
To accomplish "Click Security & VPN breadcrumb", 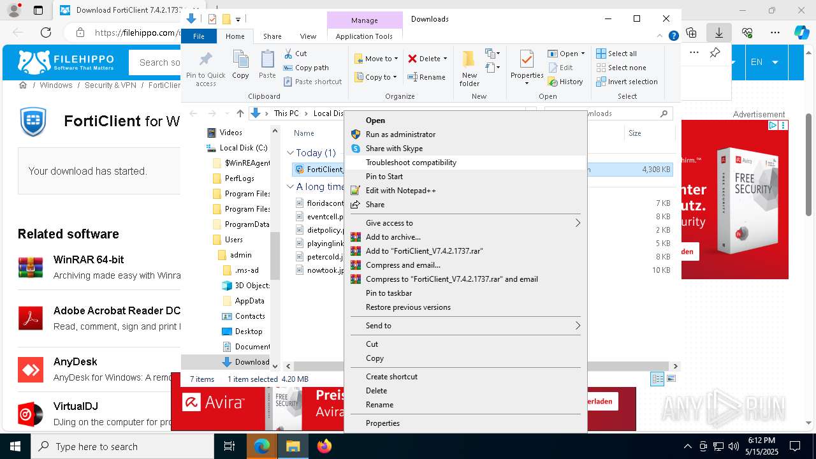I will click(x=110, y=85).
